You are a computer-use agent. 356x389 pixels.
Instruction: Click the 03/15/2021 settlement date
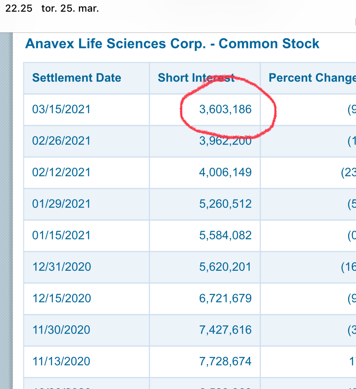pyautogui.click(x=61, y=110)
